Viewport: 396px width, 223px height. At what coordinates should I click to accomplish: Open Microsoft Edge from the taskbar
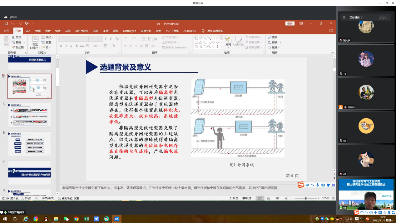pos(26,219)
